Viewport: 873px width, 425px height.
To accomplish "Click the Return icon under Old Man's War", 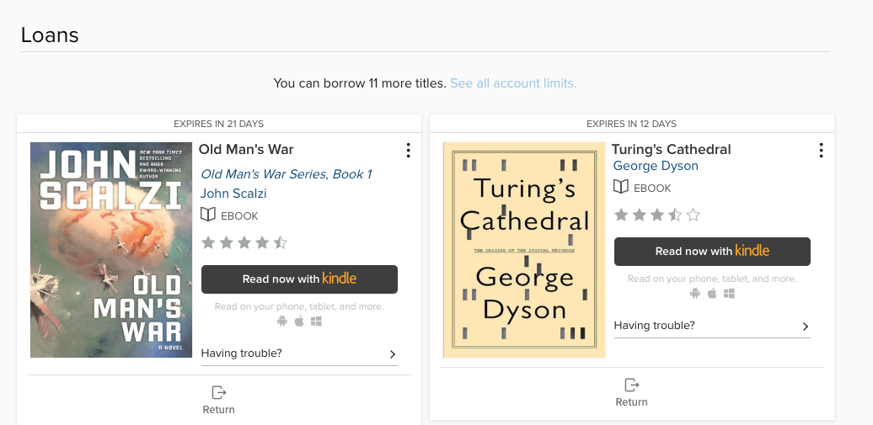I will 219,392.
